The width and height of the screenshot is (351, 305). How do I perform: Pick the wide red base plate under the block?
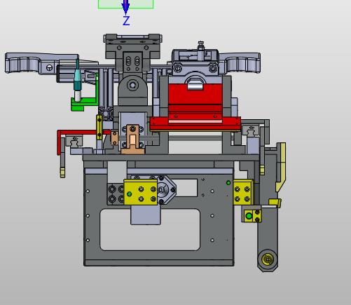click(195, 124)
